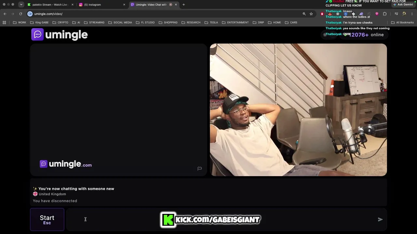Open the SOCIAL MEDIA bookmarks folder
The height and width of the screenshot is (234, 417).
[120, 22]
